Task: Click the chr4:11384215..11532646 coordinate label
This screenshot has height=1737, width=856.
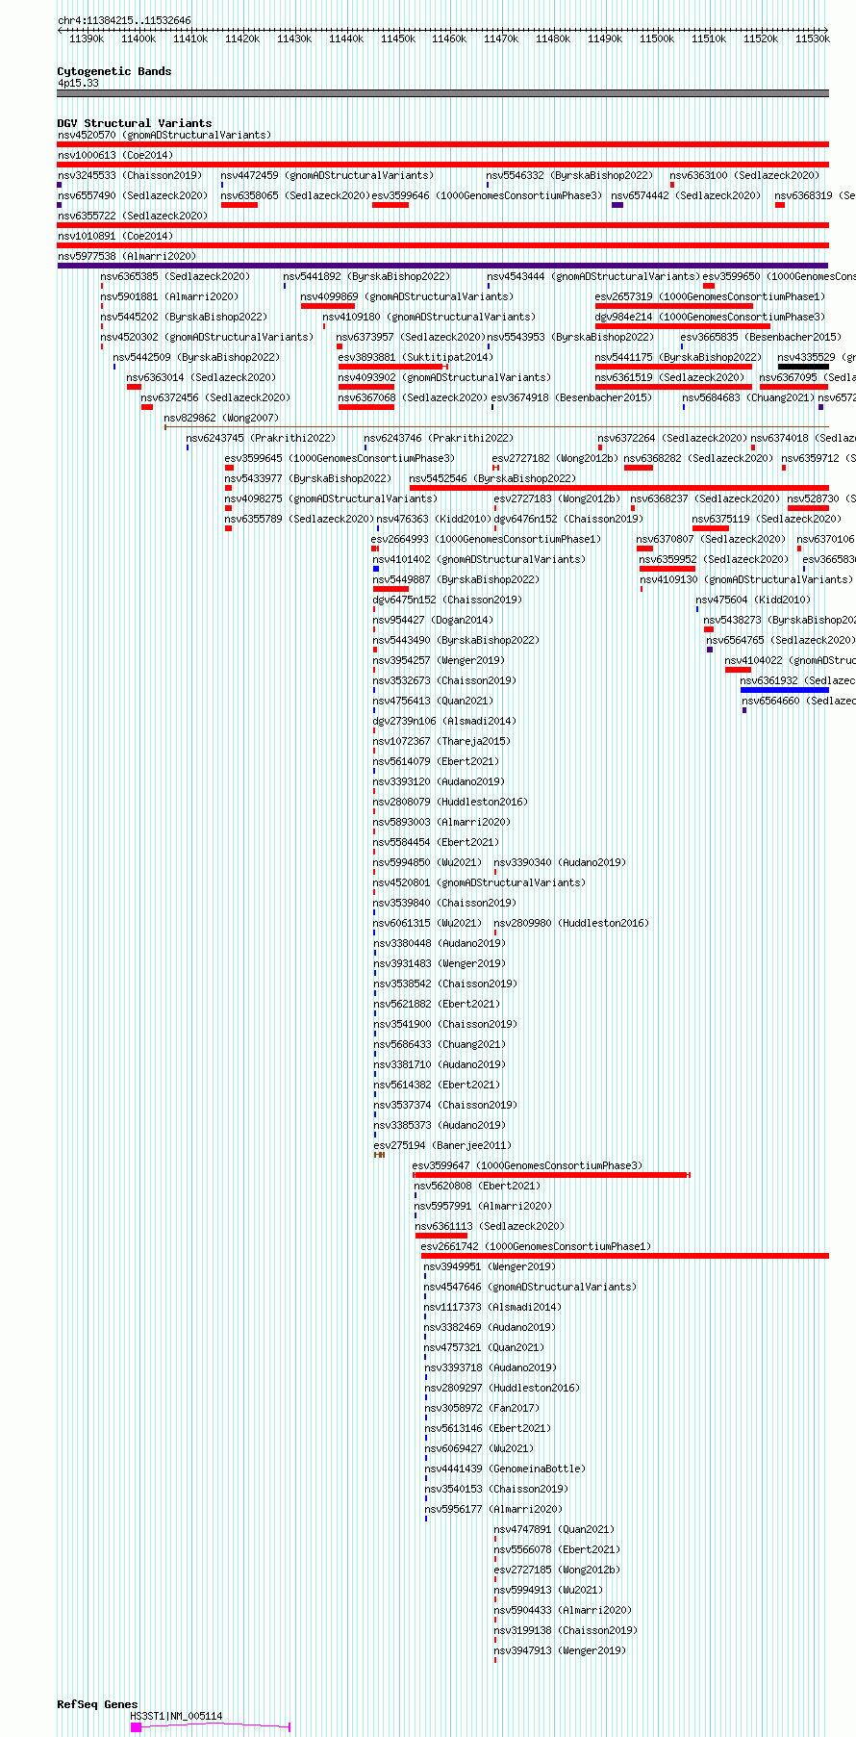Action: tap(124, 20)
